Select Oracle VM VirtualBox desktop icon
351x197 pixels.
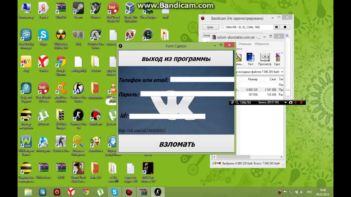pyautogui.click(x=131, y=12)
